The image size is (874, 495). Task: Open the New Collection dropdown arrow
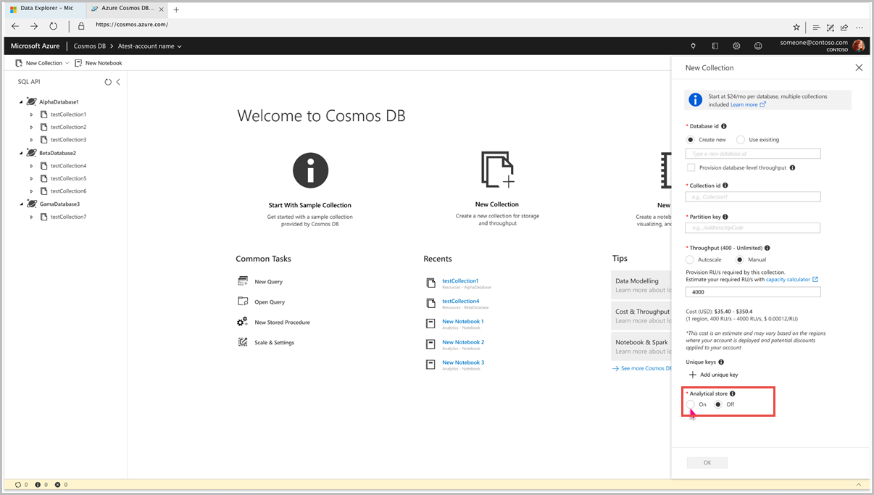67,63
